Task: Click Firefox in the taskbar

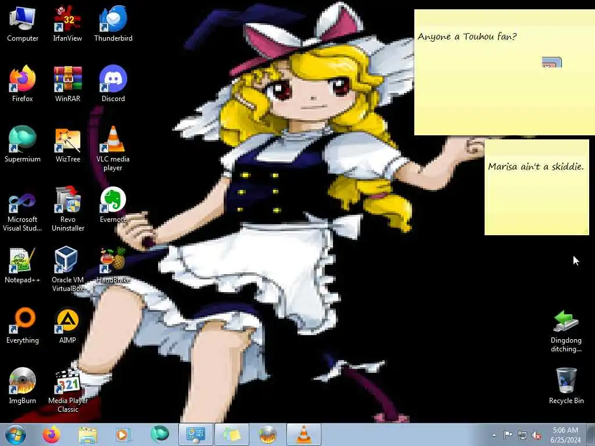Action: pos(51,434)
